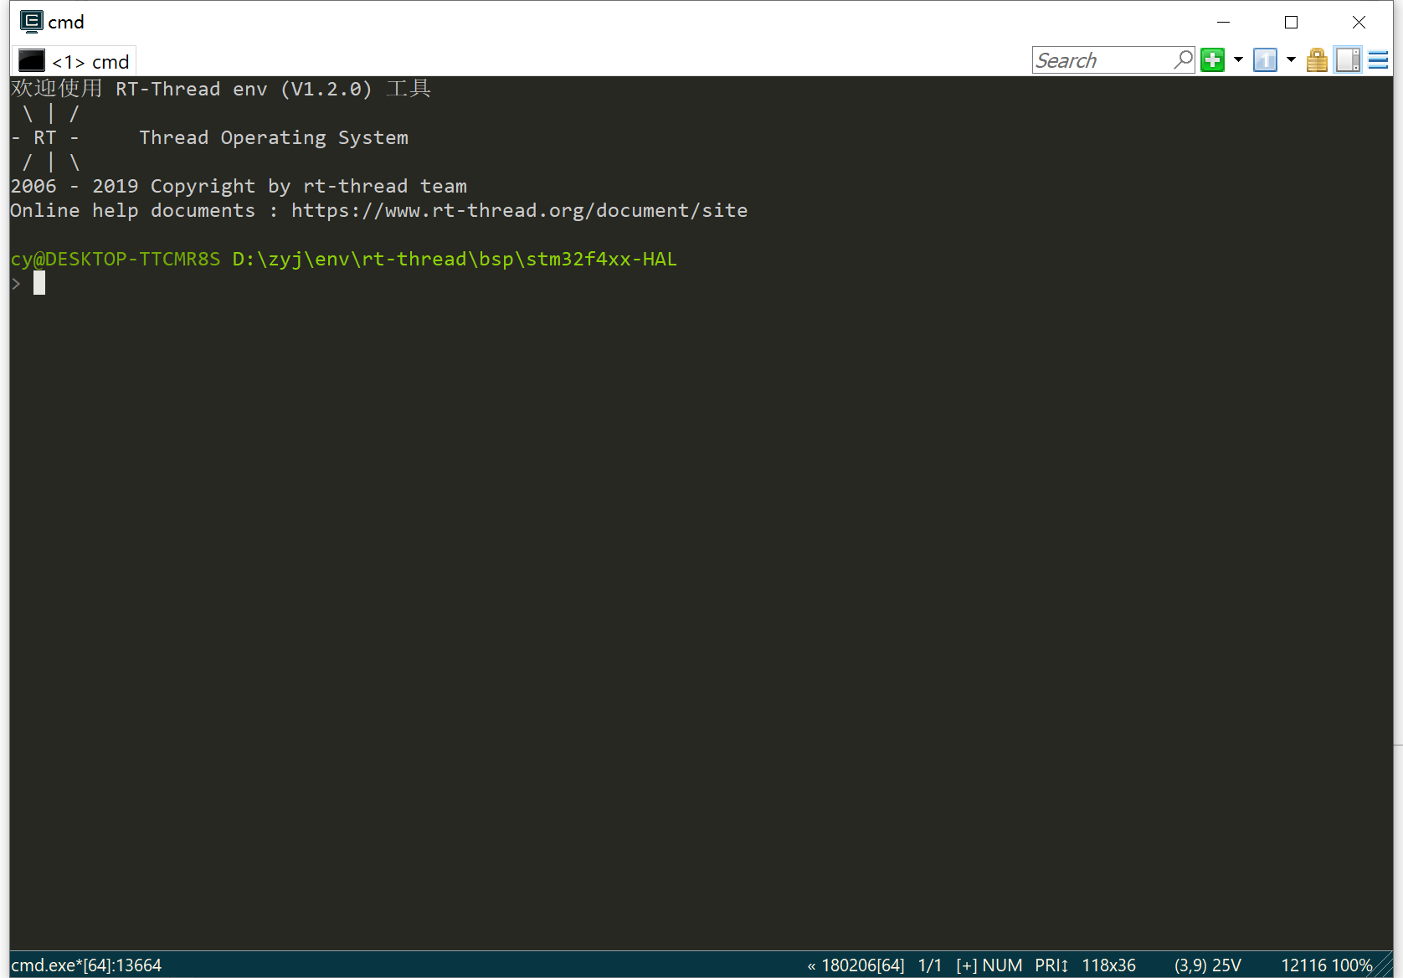
Task: Create a new console with green plus
Action: (x=1212, y=60)
